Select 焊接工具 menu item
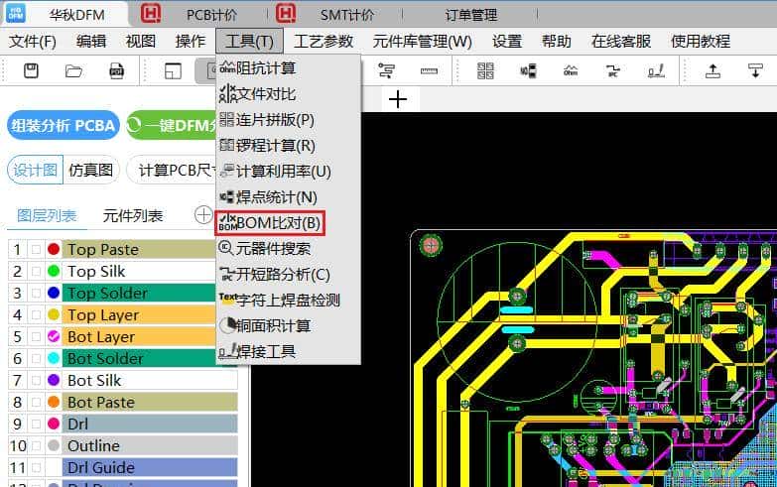This screenshot has height=487, width=777. (288, 351)
